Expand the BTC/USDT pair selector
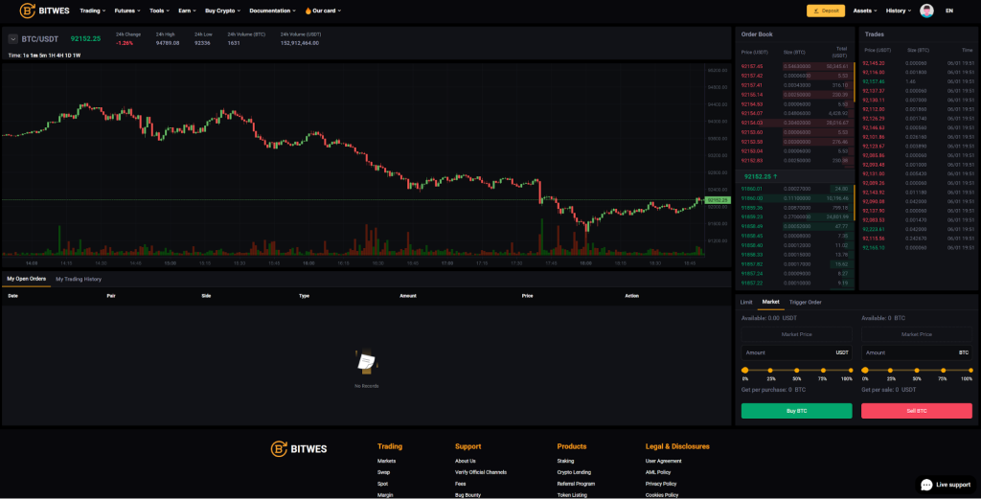The width and height of the screenshot is (981, 499). 13,39
